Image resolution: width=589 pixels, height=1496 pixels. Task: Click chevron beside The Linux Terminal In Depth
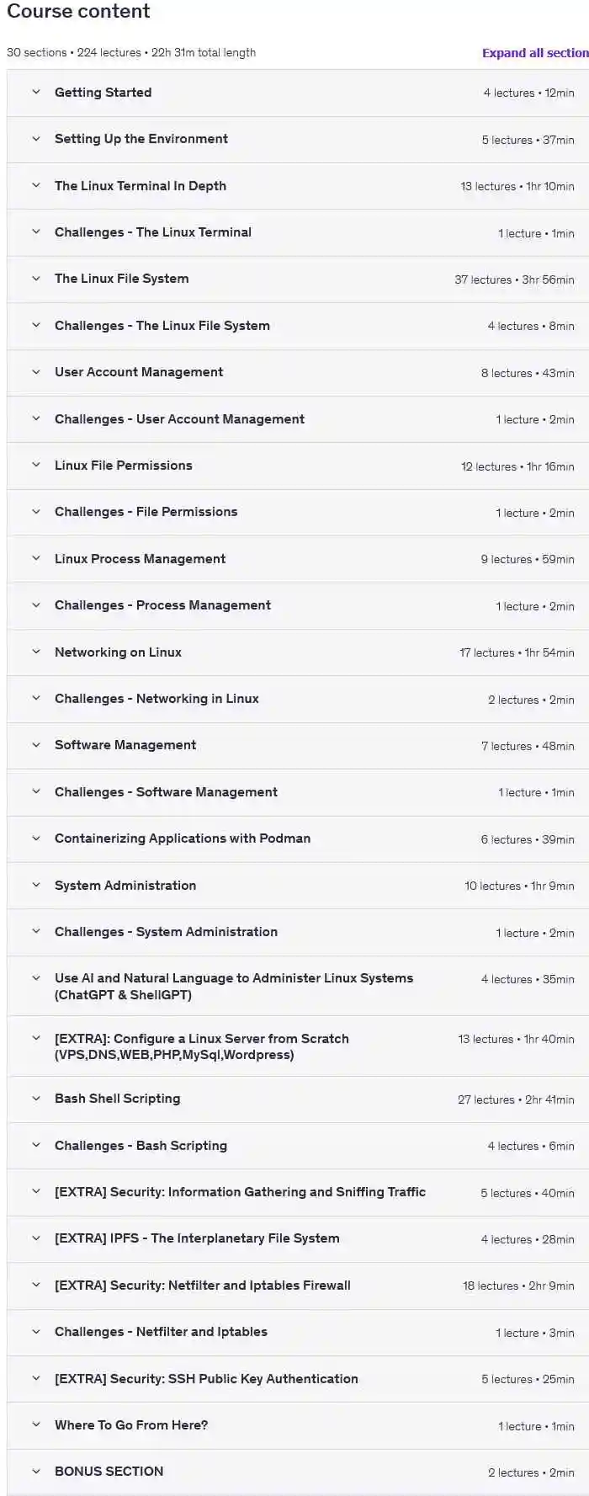(x=36, y=186)
